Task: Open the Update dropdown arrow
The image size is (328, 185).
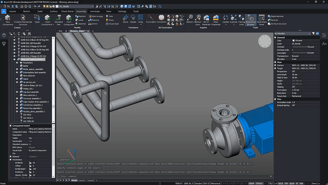Action: [226, 25]
